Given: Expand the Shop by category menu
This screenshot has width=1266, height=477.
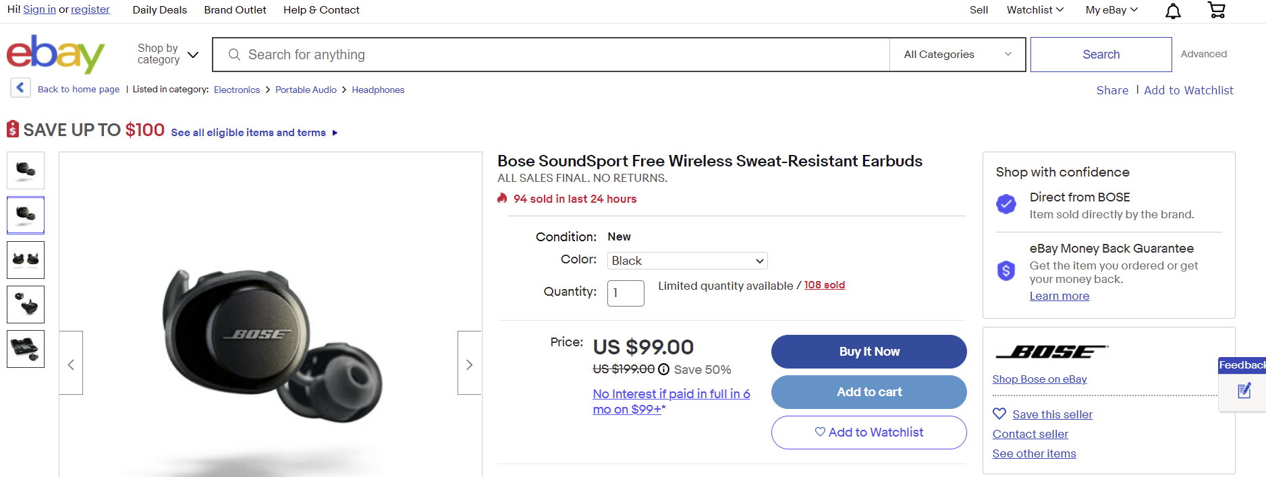Looking at the screenshot, I should [168, 54].
